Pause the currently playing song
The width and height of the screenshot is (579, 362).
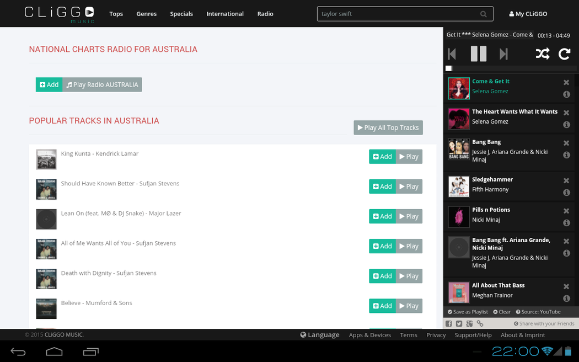[x=478, y=54]
